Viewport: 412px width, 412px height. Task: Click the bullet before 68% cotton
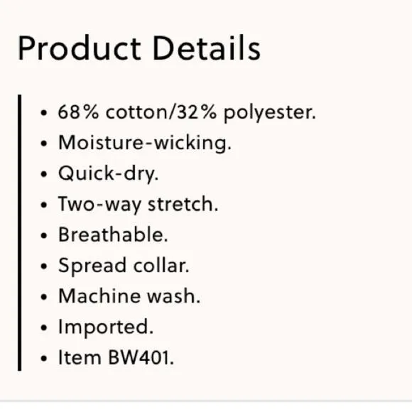pyautogui.click(x=44, y=113)
